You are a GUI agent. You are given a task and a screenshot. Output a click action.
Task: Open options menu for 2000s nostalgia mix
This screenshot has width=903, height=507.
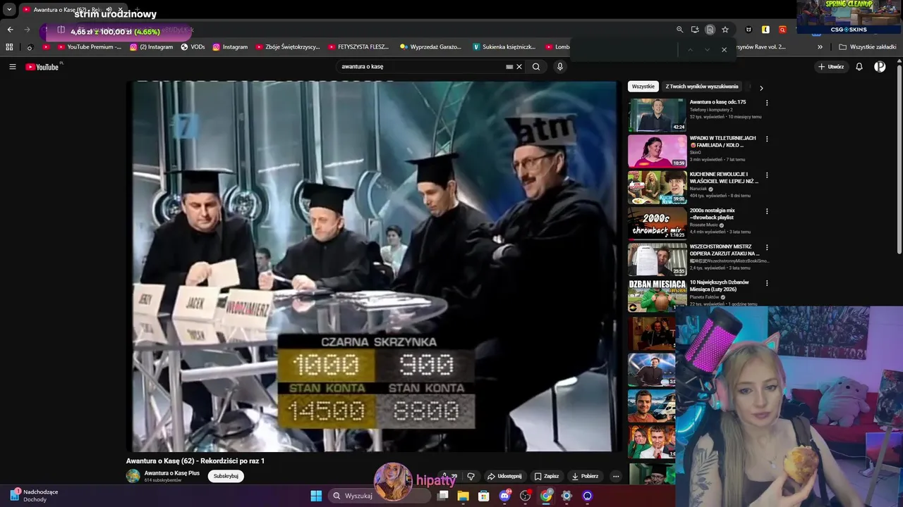click(767, 211)
